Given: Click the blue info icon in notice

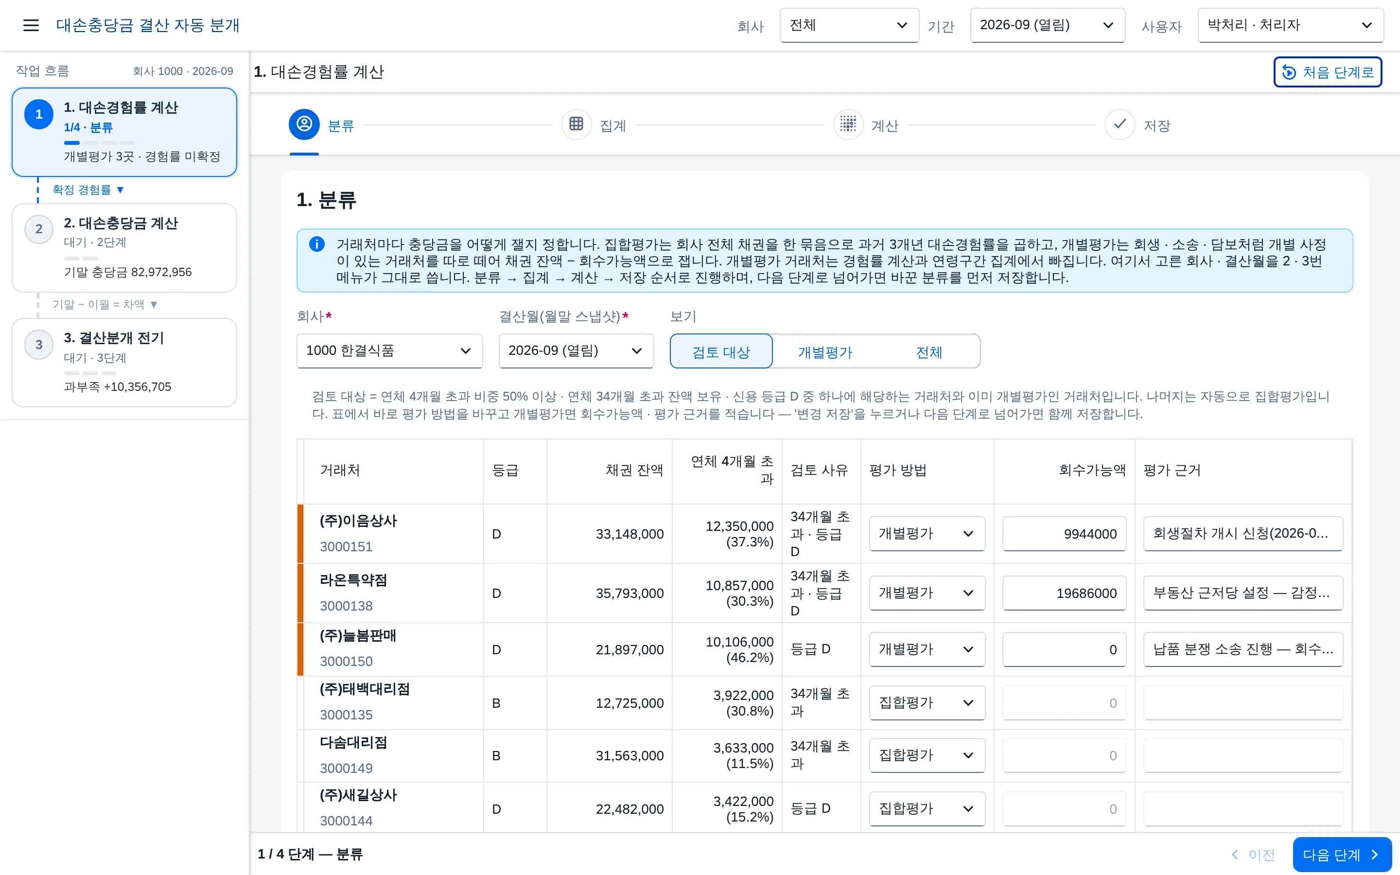Looking at the screenshot, I should 317,244.
